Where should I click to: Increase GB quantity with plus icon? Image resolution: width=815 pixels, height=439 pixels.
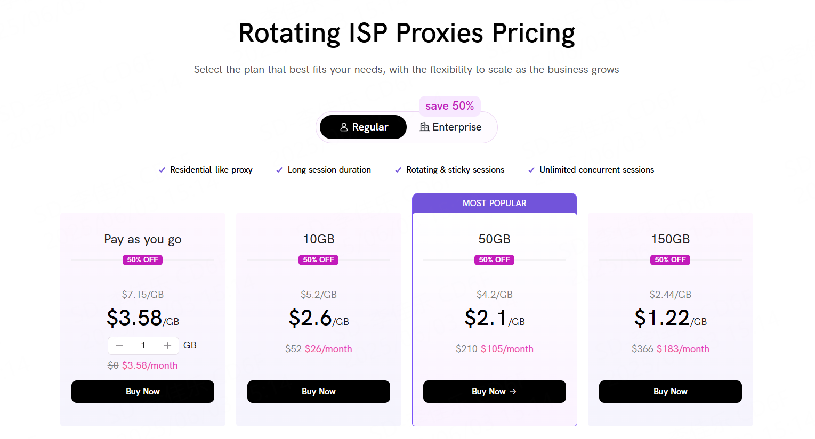167,346
